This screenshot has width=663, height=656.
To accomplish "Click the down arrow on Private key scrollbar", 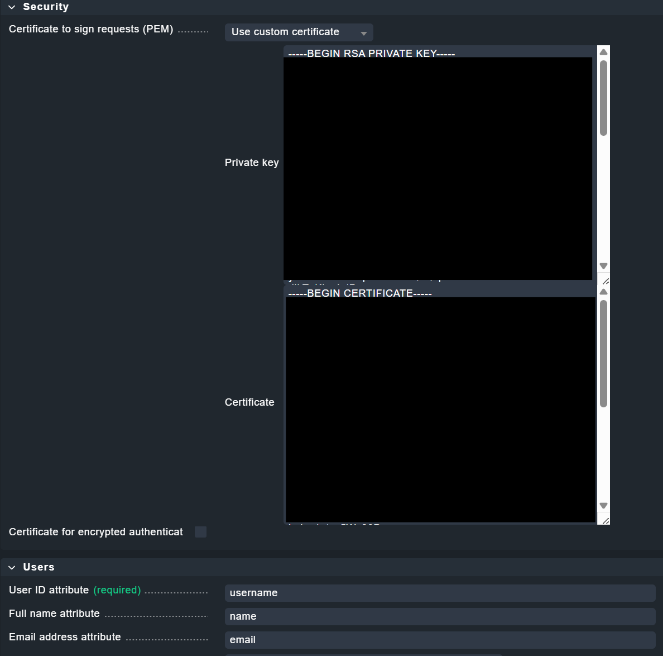I will coord(603,266).
